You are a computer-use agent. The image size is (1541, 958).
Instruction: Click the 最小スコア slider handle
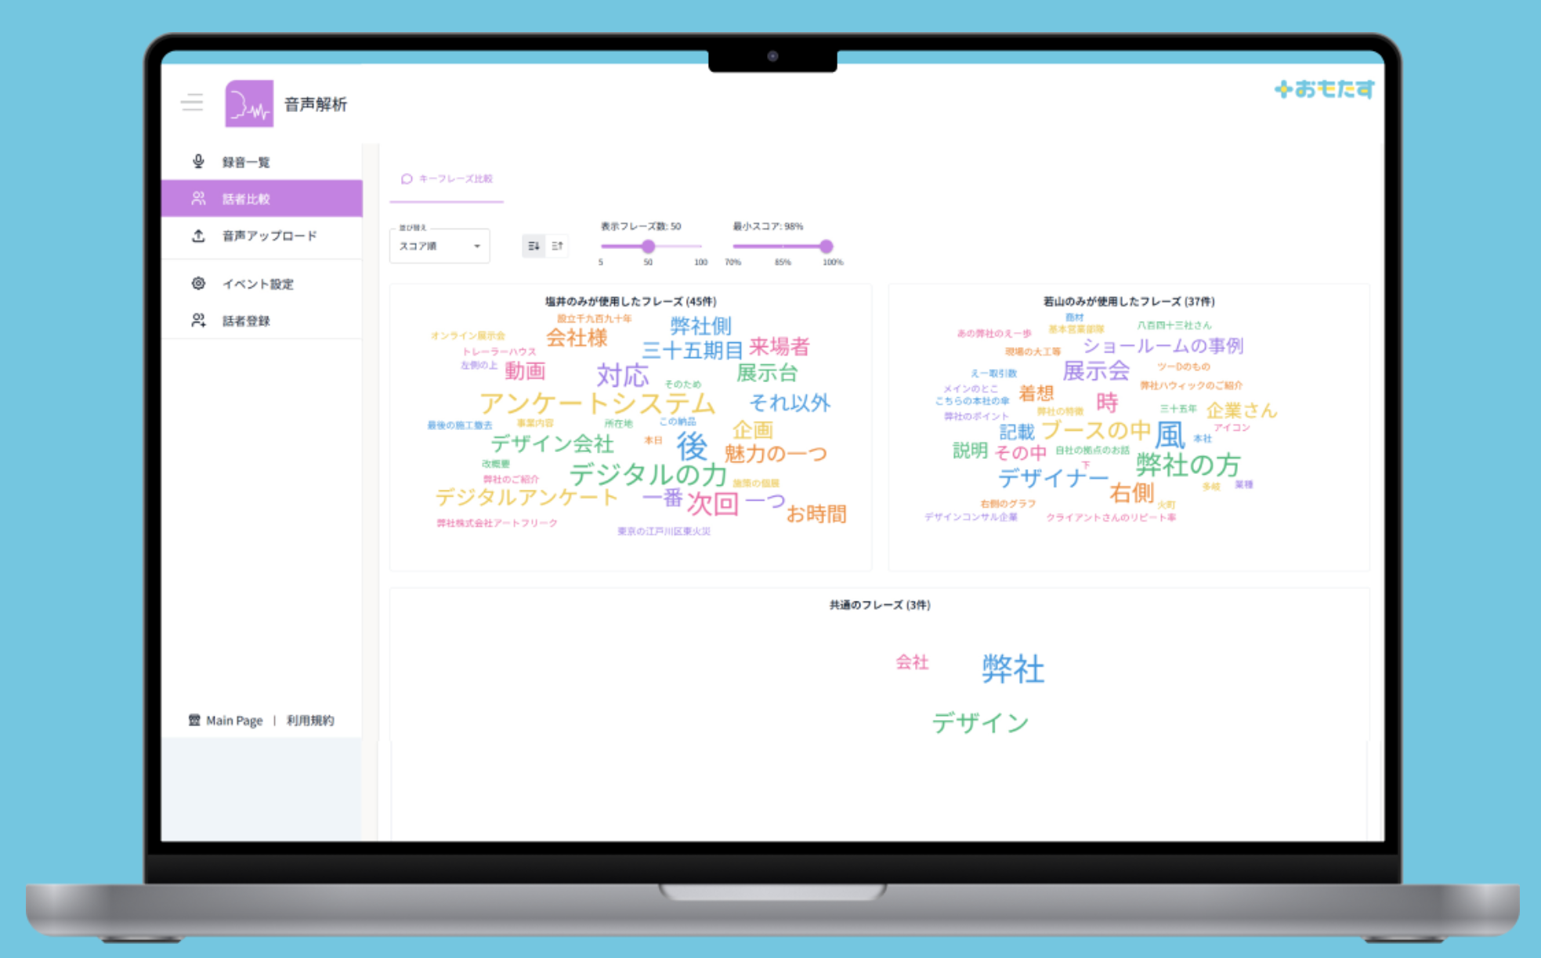826,246
